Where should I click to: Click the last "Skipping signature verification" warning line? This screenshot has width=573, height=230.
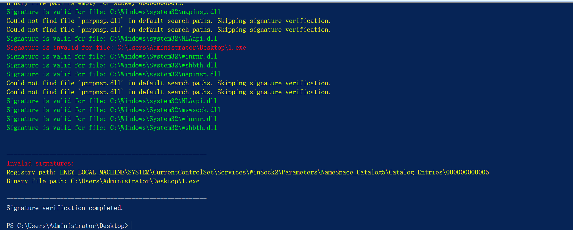coord(168,92)
